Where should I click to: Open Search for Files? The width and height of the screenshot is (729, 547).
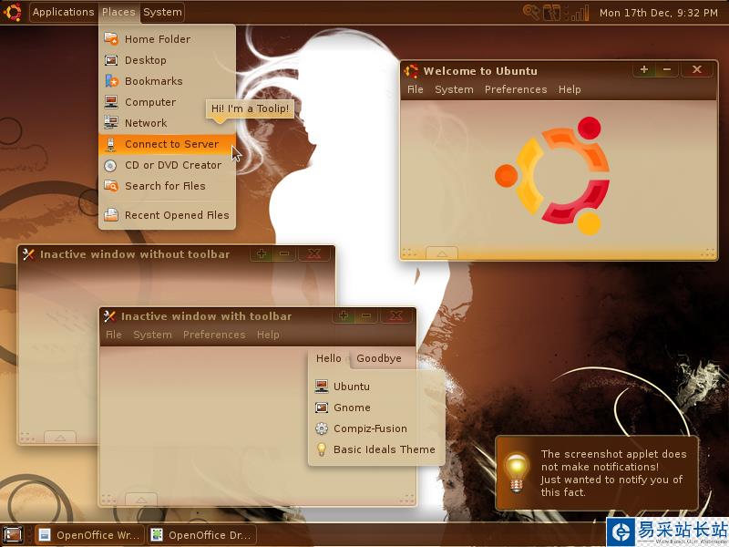pos(167,186)
